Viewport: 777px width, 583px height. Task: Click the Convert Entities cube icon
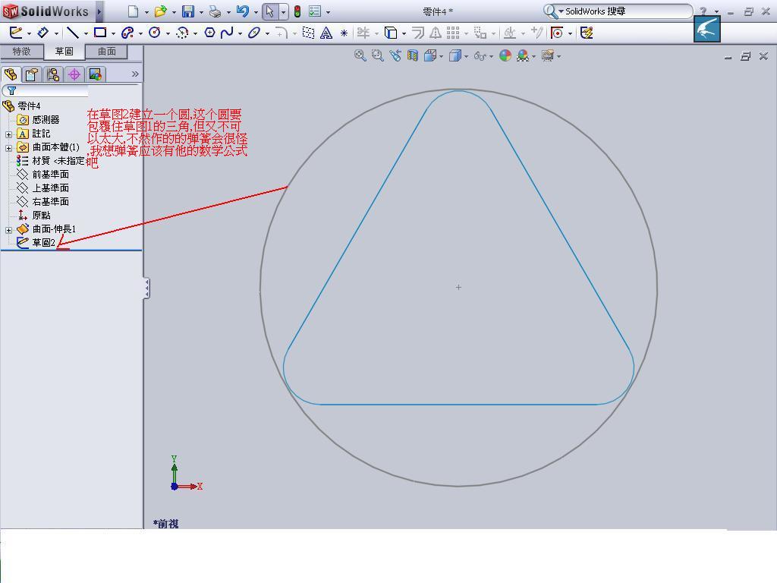[x=391, y=33]
